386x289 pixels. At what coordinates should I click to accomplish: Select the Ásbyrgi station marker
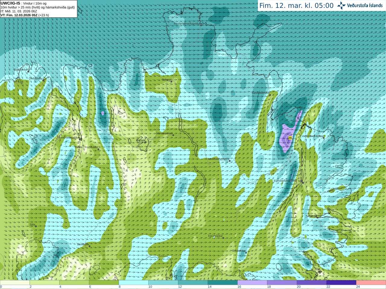171,81
